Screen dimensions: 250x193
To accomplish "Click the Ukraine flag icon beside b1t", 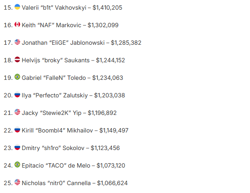I will click(17, 7).
